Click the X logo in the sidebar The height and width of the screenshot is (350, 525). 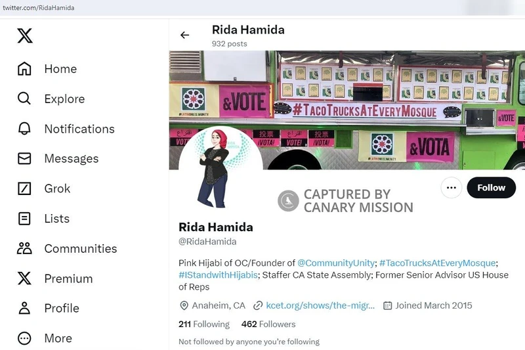[x=25, y=35]
